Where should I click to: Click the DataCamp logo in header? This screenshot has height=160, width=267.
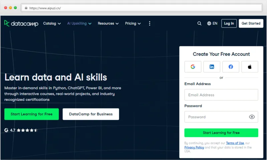pos(21,23)
